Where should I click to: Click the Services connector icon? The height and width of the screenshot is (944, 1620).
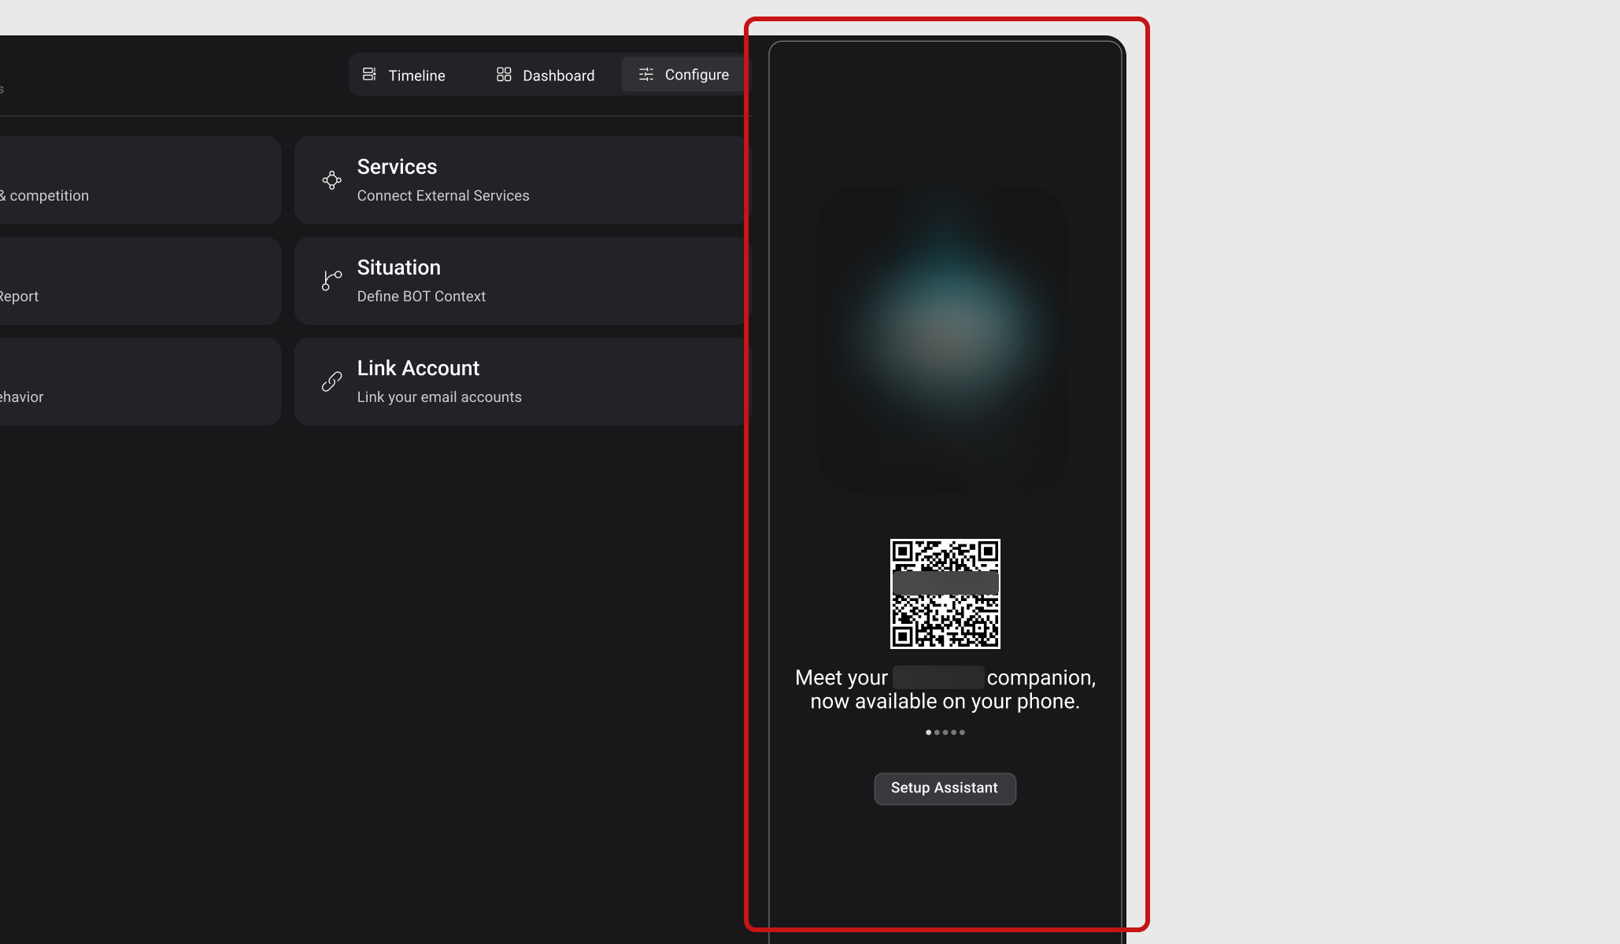click(332, 180)
